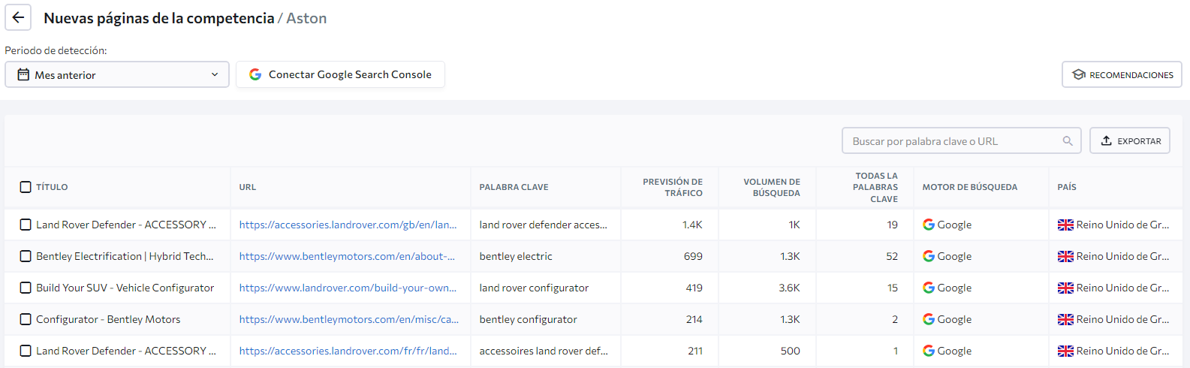Connect Google Search Console
Image resolution: width=1190 pixels, height=368 pixels.
[340, 74]
